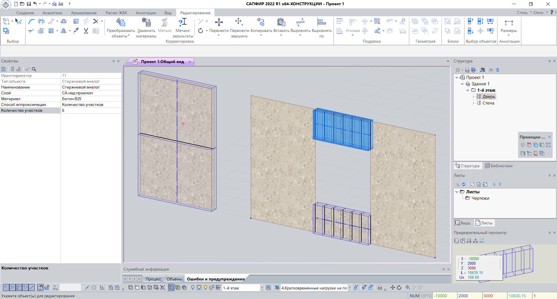The image size is (557, 299).
Task: Click the save icon in quick access toolbar
Action: 29,4
